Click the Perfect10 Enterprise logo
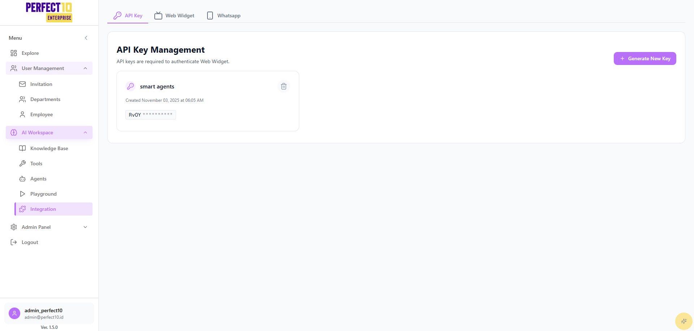The image size is (694, 331). [x=49, y=12]
